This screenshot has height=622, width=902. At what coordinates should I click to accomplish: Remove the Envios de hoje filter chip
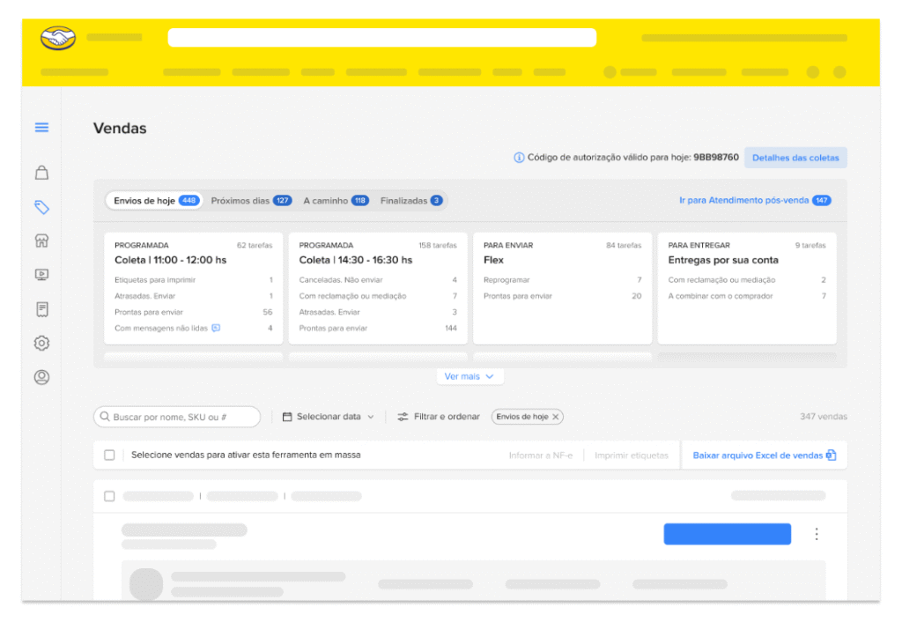coord(555,417)
